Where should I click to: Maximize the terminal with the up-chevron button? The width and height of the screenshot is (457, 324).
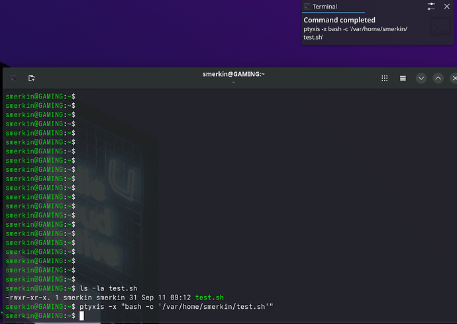[x=438, y=78]
